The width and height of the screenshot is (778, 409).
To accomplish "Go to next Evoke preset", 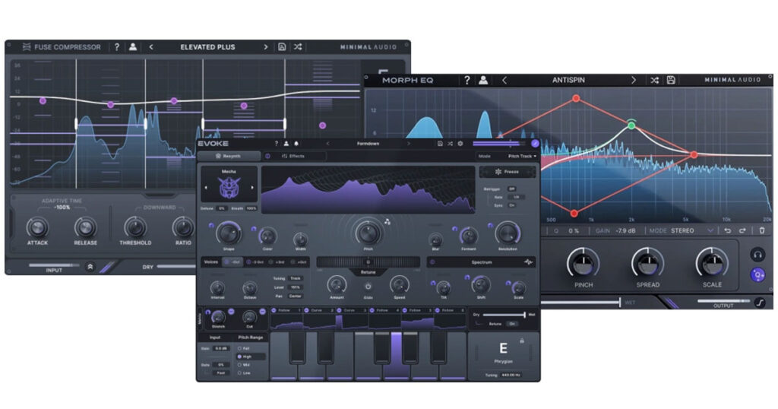I will click(408, 144).
